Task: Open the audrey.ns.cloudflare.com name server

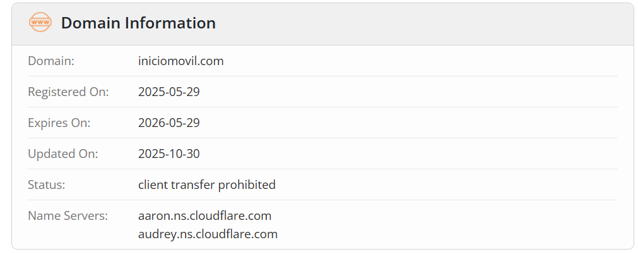Action: (208, 234)
